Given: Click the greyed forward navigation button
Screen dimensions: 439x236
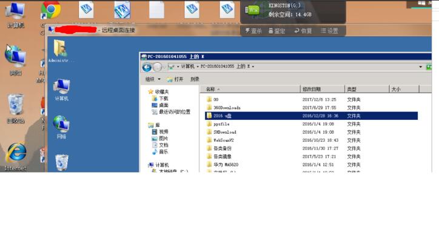Looking at the screenshot, I should pyautogui.click(x=157, y=67).
